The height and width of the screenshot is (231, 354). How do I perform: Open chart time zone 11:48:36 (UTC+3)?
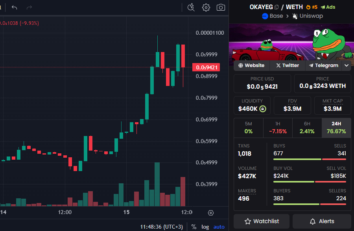(x=161, y=227)
